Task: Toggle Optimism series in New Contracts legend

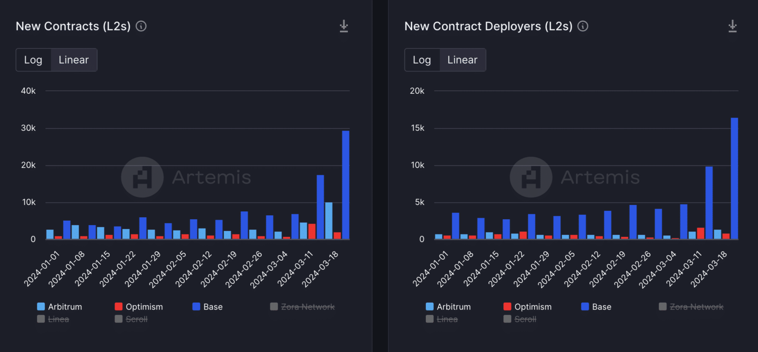Action: click(139, 307)
